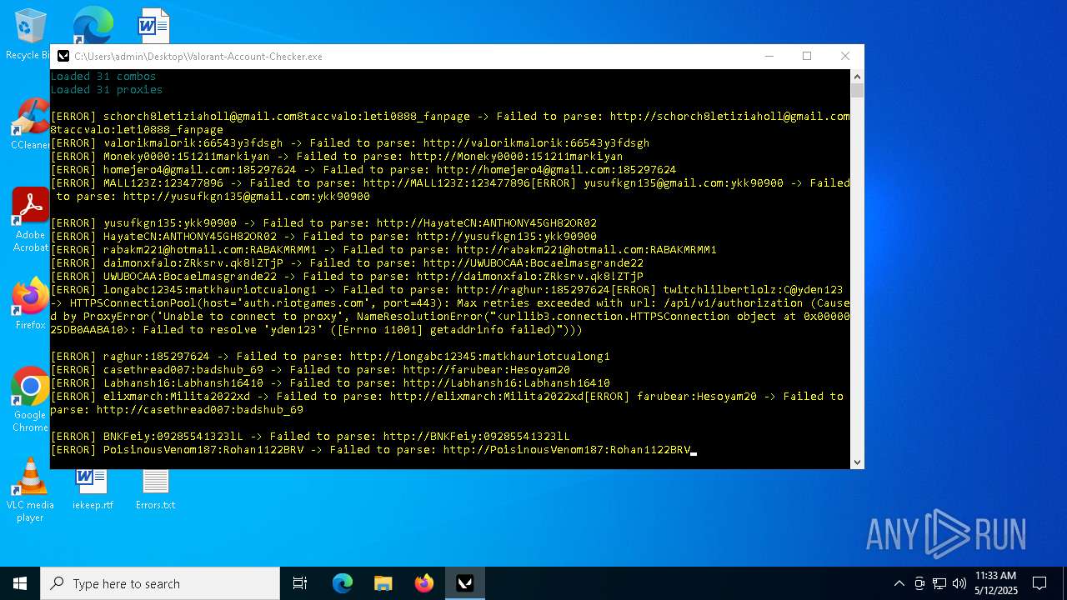The height and width of the screenshot is (600, 1067).
Task: Open Edge from the taskbar
Action: (343, 583)
